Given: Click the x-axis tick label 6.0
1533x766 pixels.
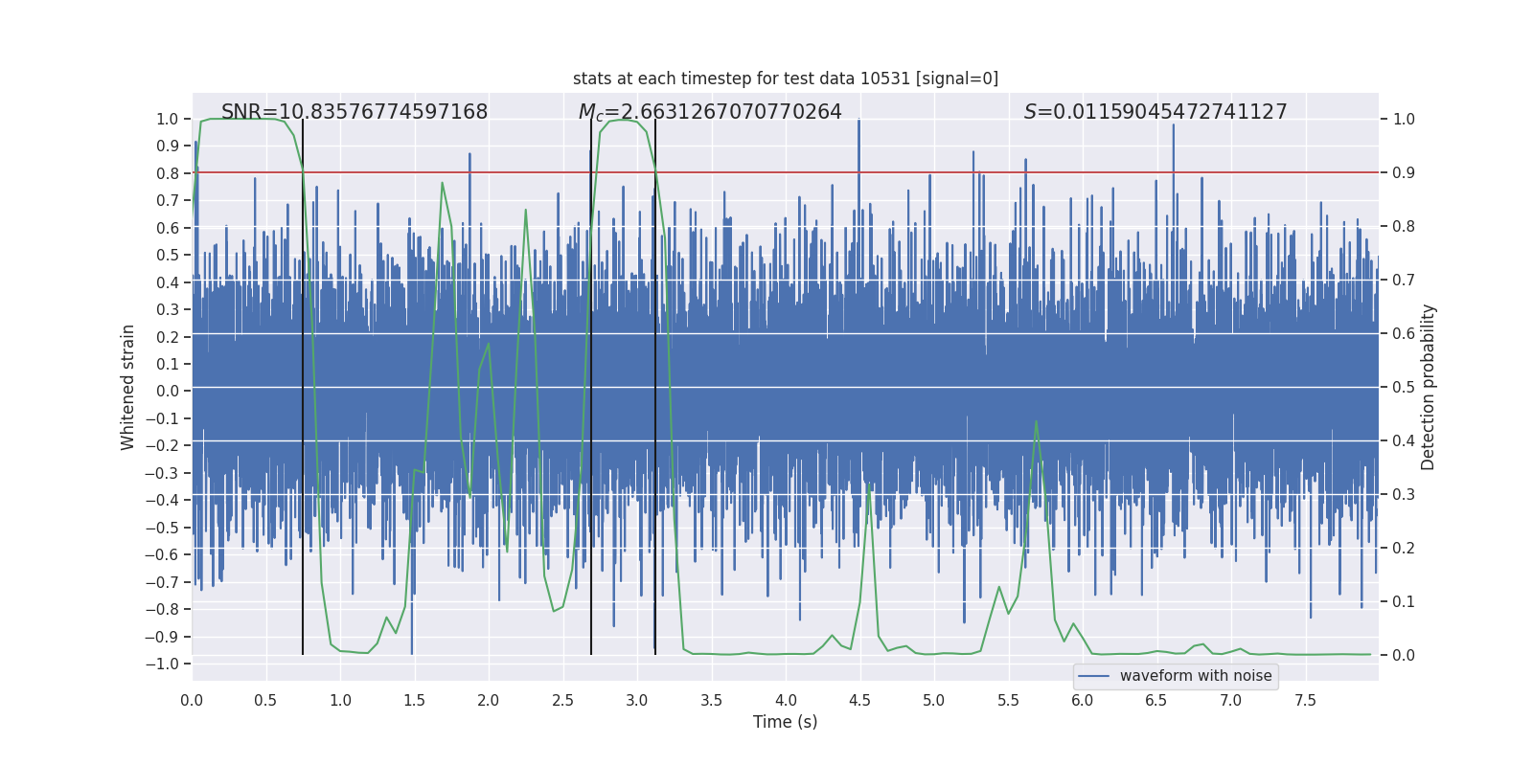Looking at the screenshot, I should coord(1083,700).
